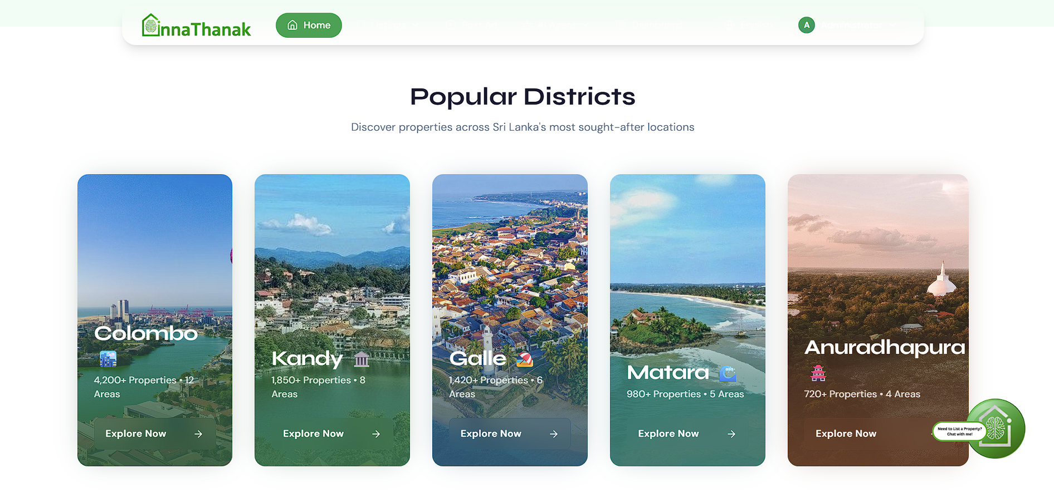Image resolution: width=1054 pixels, height=498 pixels.
Task: Click the arrow icon on Colombo's Explore button
Action: (198, 434)
